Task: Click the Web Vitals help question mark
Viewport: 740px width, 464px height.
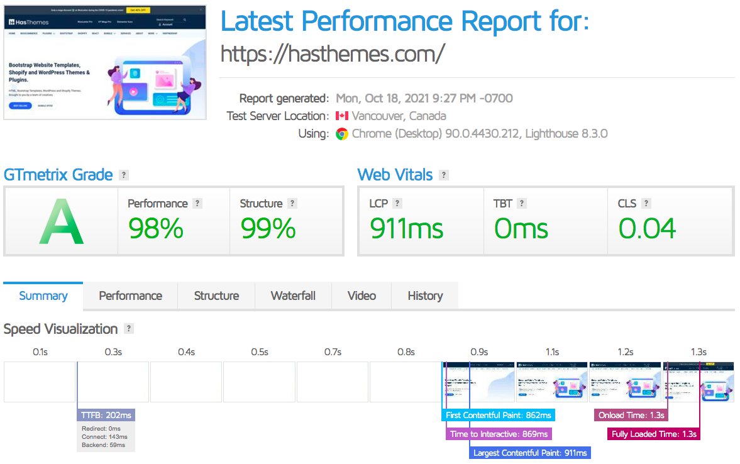Action: pyautogui.click(x=444, y=175)
